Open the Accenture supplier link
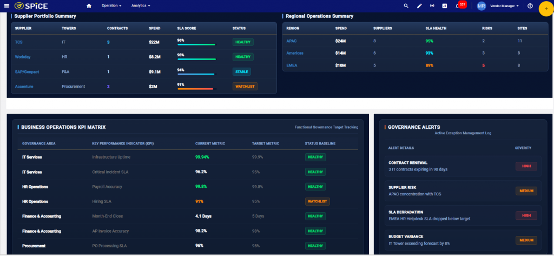 (x=24, y=86)
